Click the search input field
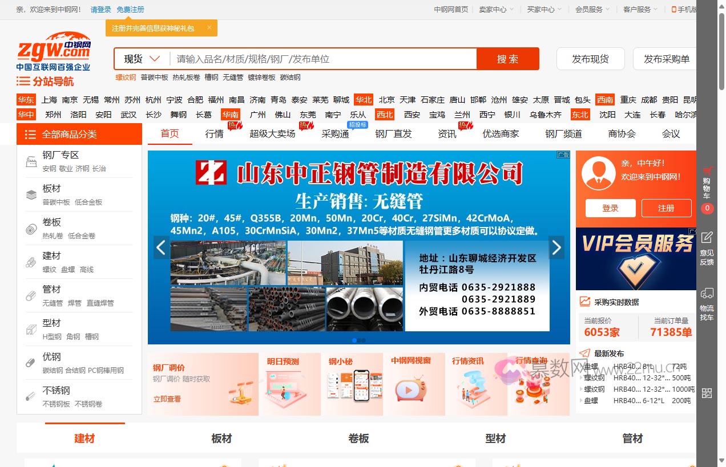This screenshot has width=726, height=467. tap(322, 59)
